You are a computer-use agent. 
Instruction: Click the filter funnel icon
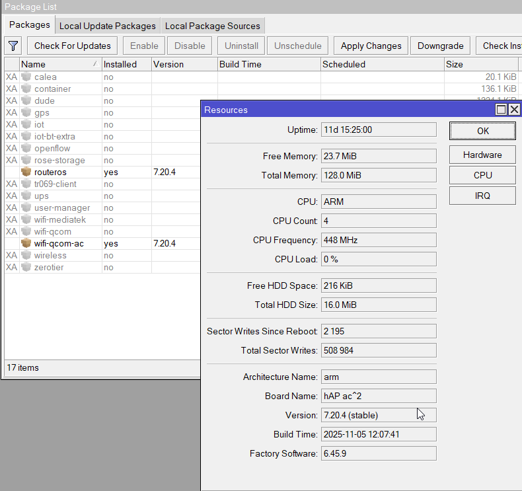tap(13, 46)
